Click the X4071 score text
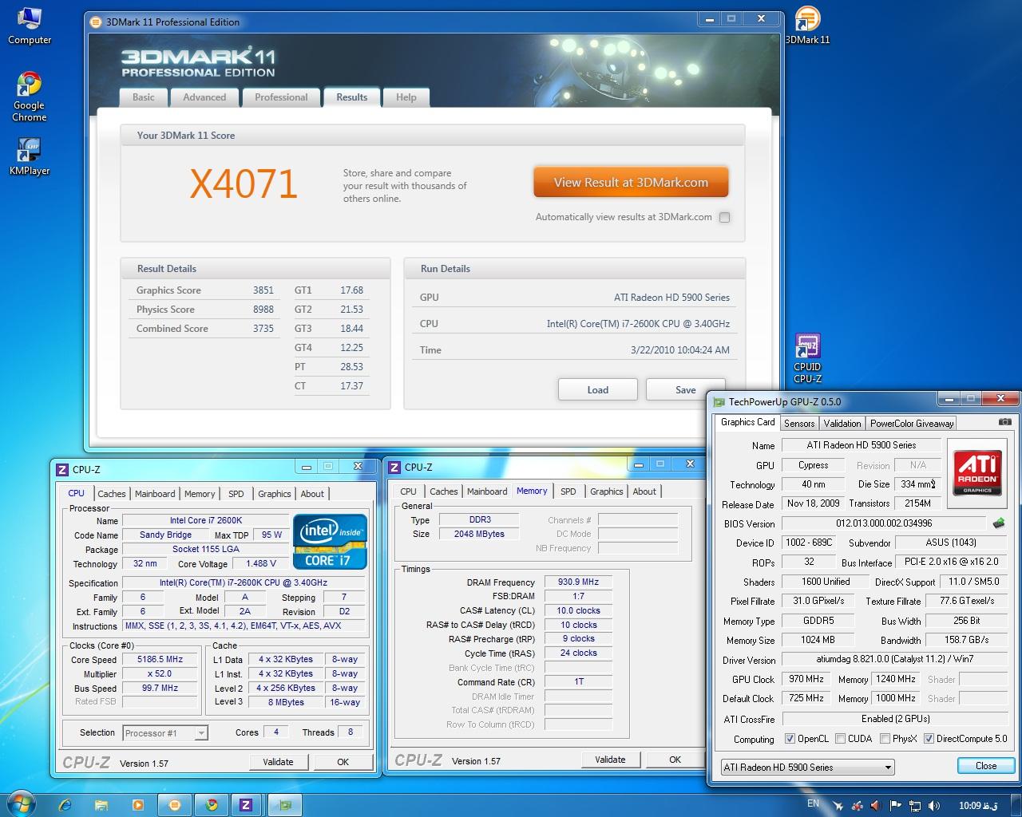1022x817 pixels. (x=244, y=184)
